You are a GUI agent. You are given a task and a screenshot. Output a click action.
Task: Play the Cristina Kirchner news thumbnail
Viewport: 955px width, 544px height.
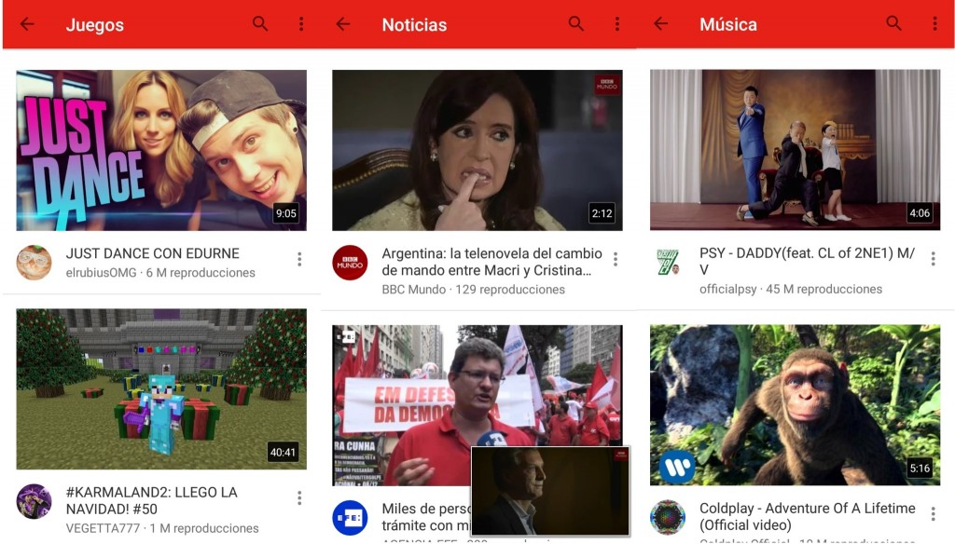(477, 150)
